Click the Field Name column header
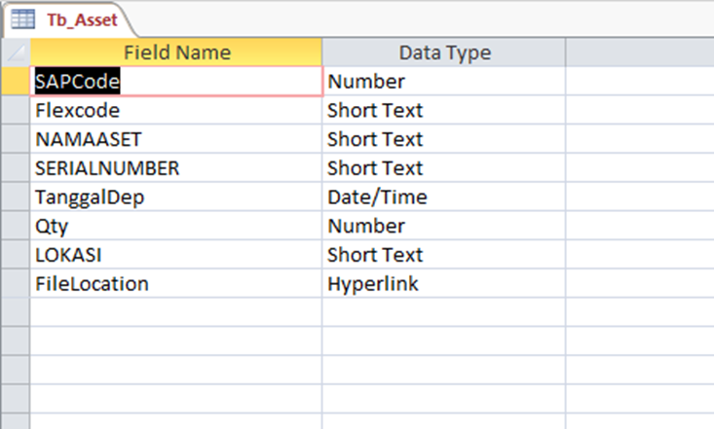This screenshot has width=714, height=429. point(176,53)
